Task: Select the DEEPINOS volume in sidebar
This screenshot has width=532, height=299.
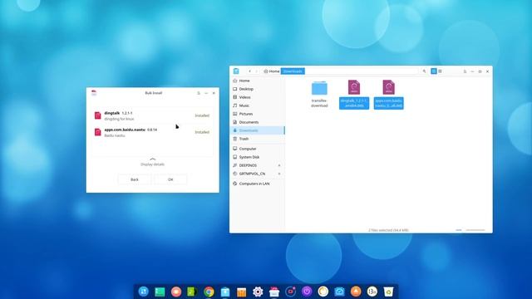Action: 257,165
